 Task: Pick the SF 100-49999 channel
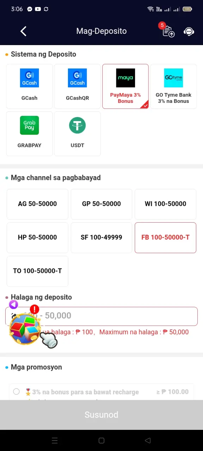[101, 237]
